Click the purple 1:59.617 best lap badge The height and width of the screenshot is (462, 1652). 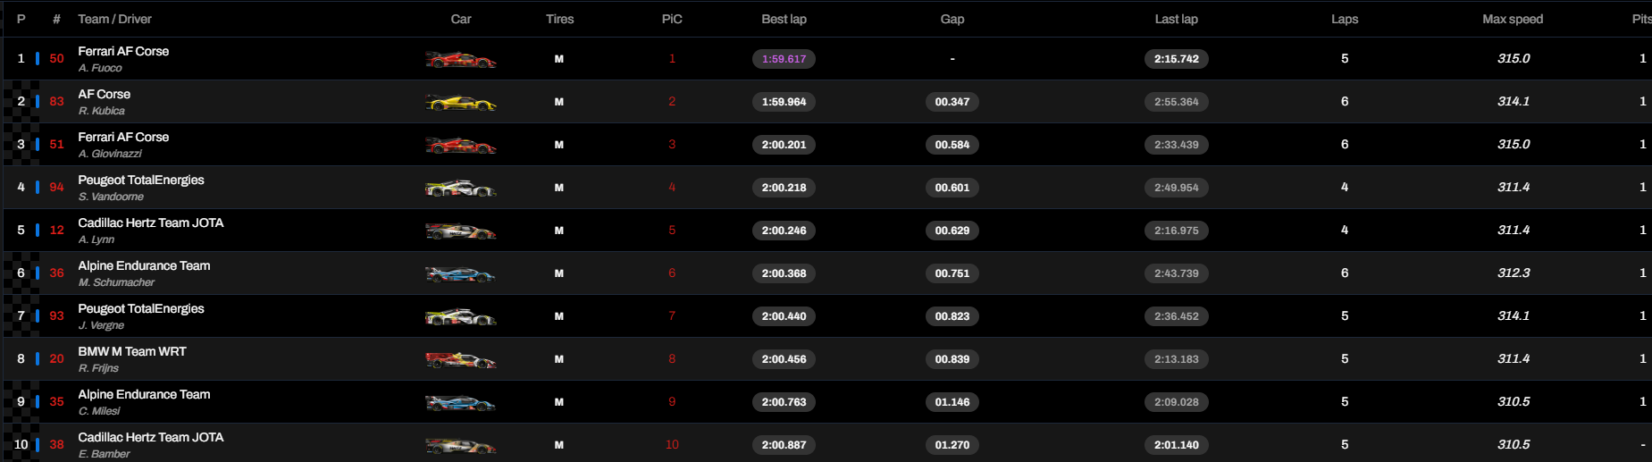784,59
